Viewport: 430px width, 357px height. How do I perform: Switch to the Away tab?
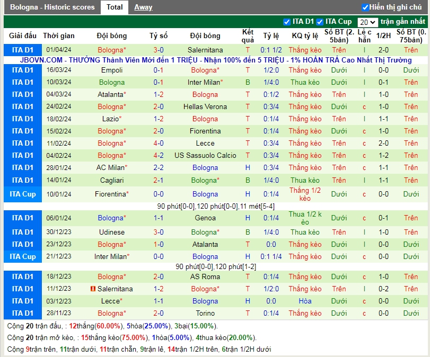tap(143, 7)
